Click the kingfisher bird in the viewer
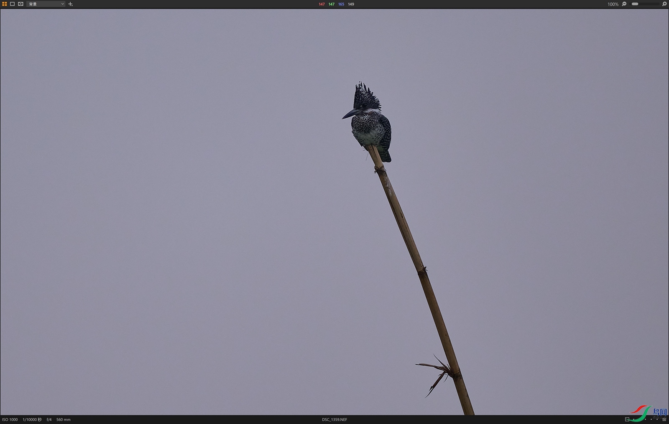The image size is (669, 424). (370, 123)
